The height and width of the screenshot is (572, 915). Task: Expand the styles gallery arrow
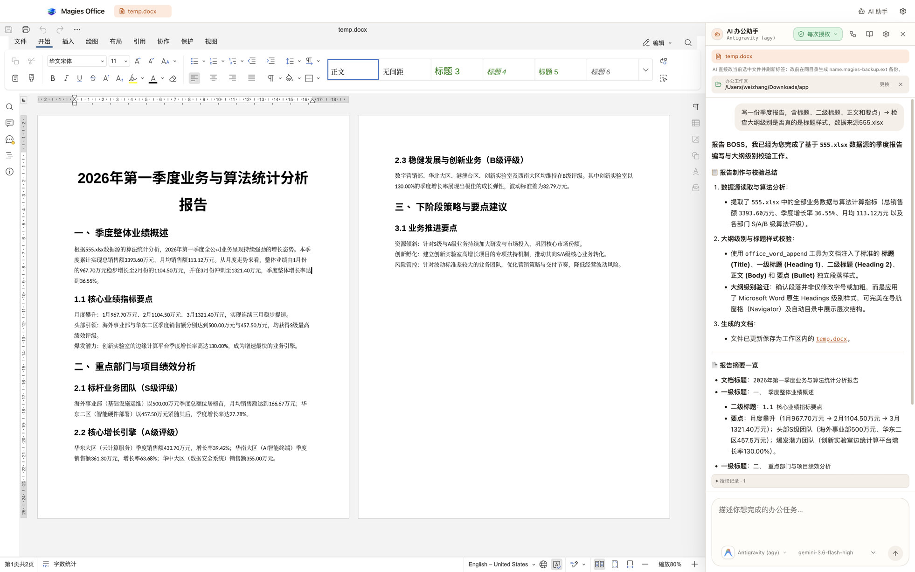coord(645,70)
